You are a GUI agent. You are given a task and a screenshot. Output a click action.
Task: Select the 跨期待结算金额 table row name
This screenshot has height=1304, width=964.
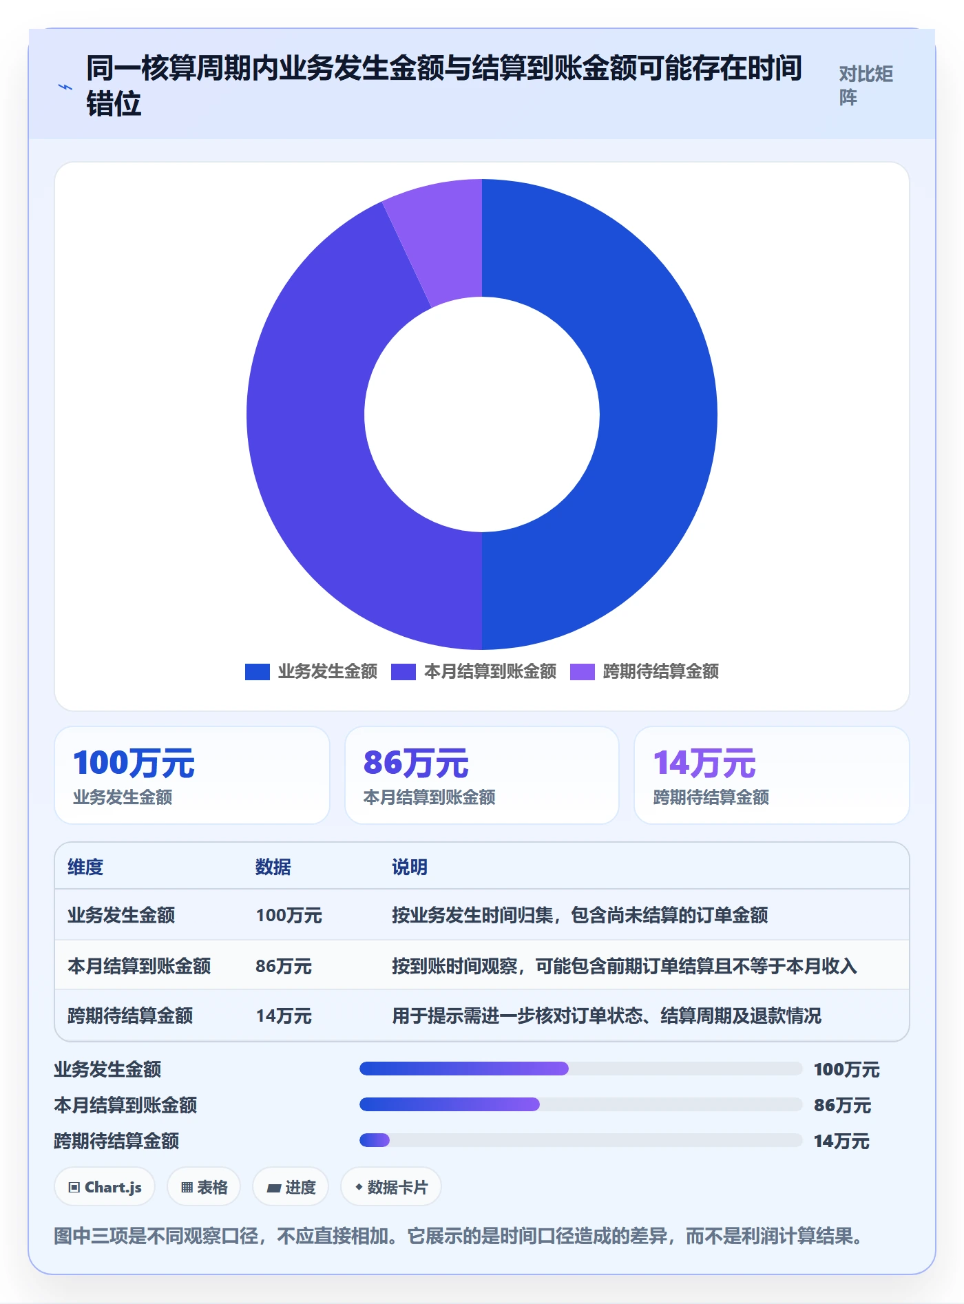pyautogui.click(x=130, y=1016)
